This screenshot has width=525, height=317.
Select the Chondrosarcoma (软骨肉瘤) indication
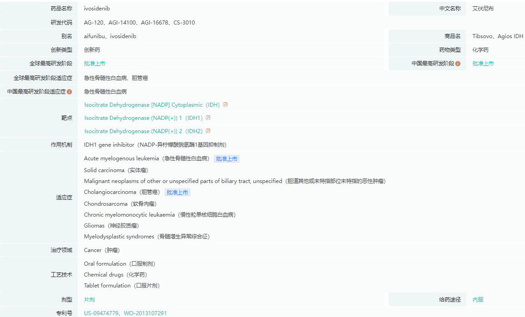pos(120,203)
